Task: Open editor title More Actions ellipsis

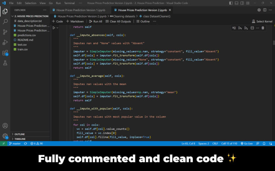Action: click(x=270, y=10)
